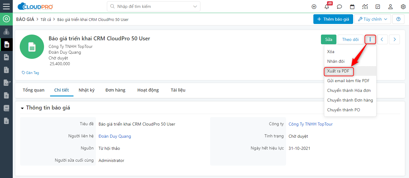Click the green target icon in sidebar
The width and height of the screenshot is (409, 178).
pyautogui.click(x=6, y=19)
